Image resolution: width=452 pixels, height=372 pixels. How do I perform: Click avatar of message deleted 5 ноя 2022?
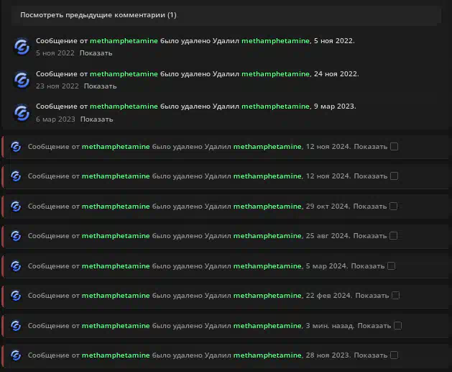tap(22, 47)
